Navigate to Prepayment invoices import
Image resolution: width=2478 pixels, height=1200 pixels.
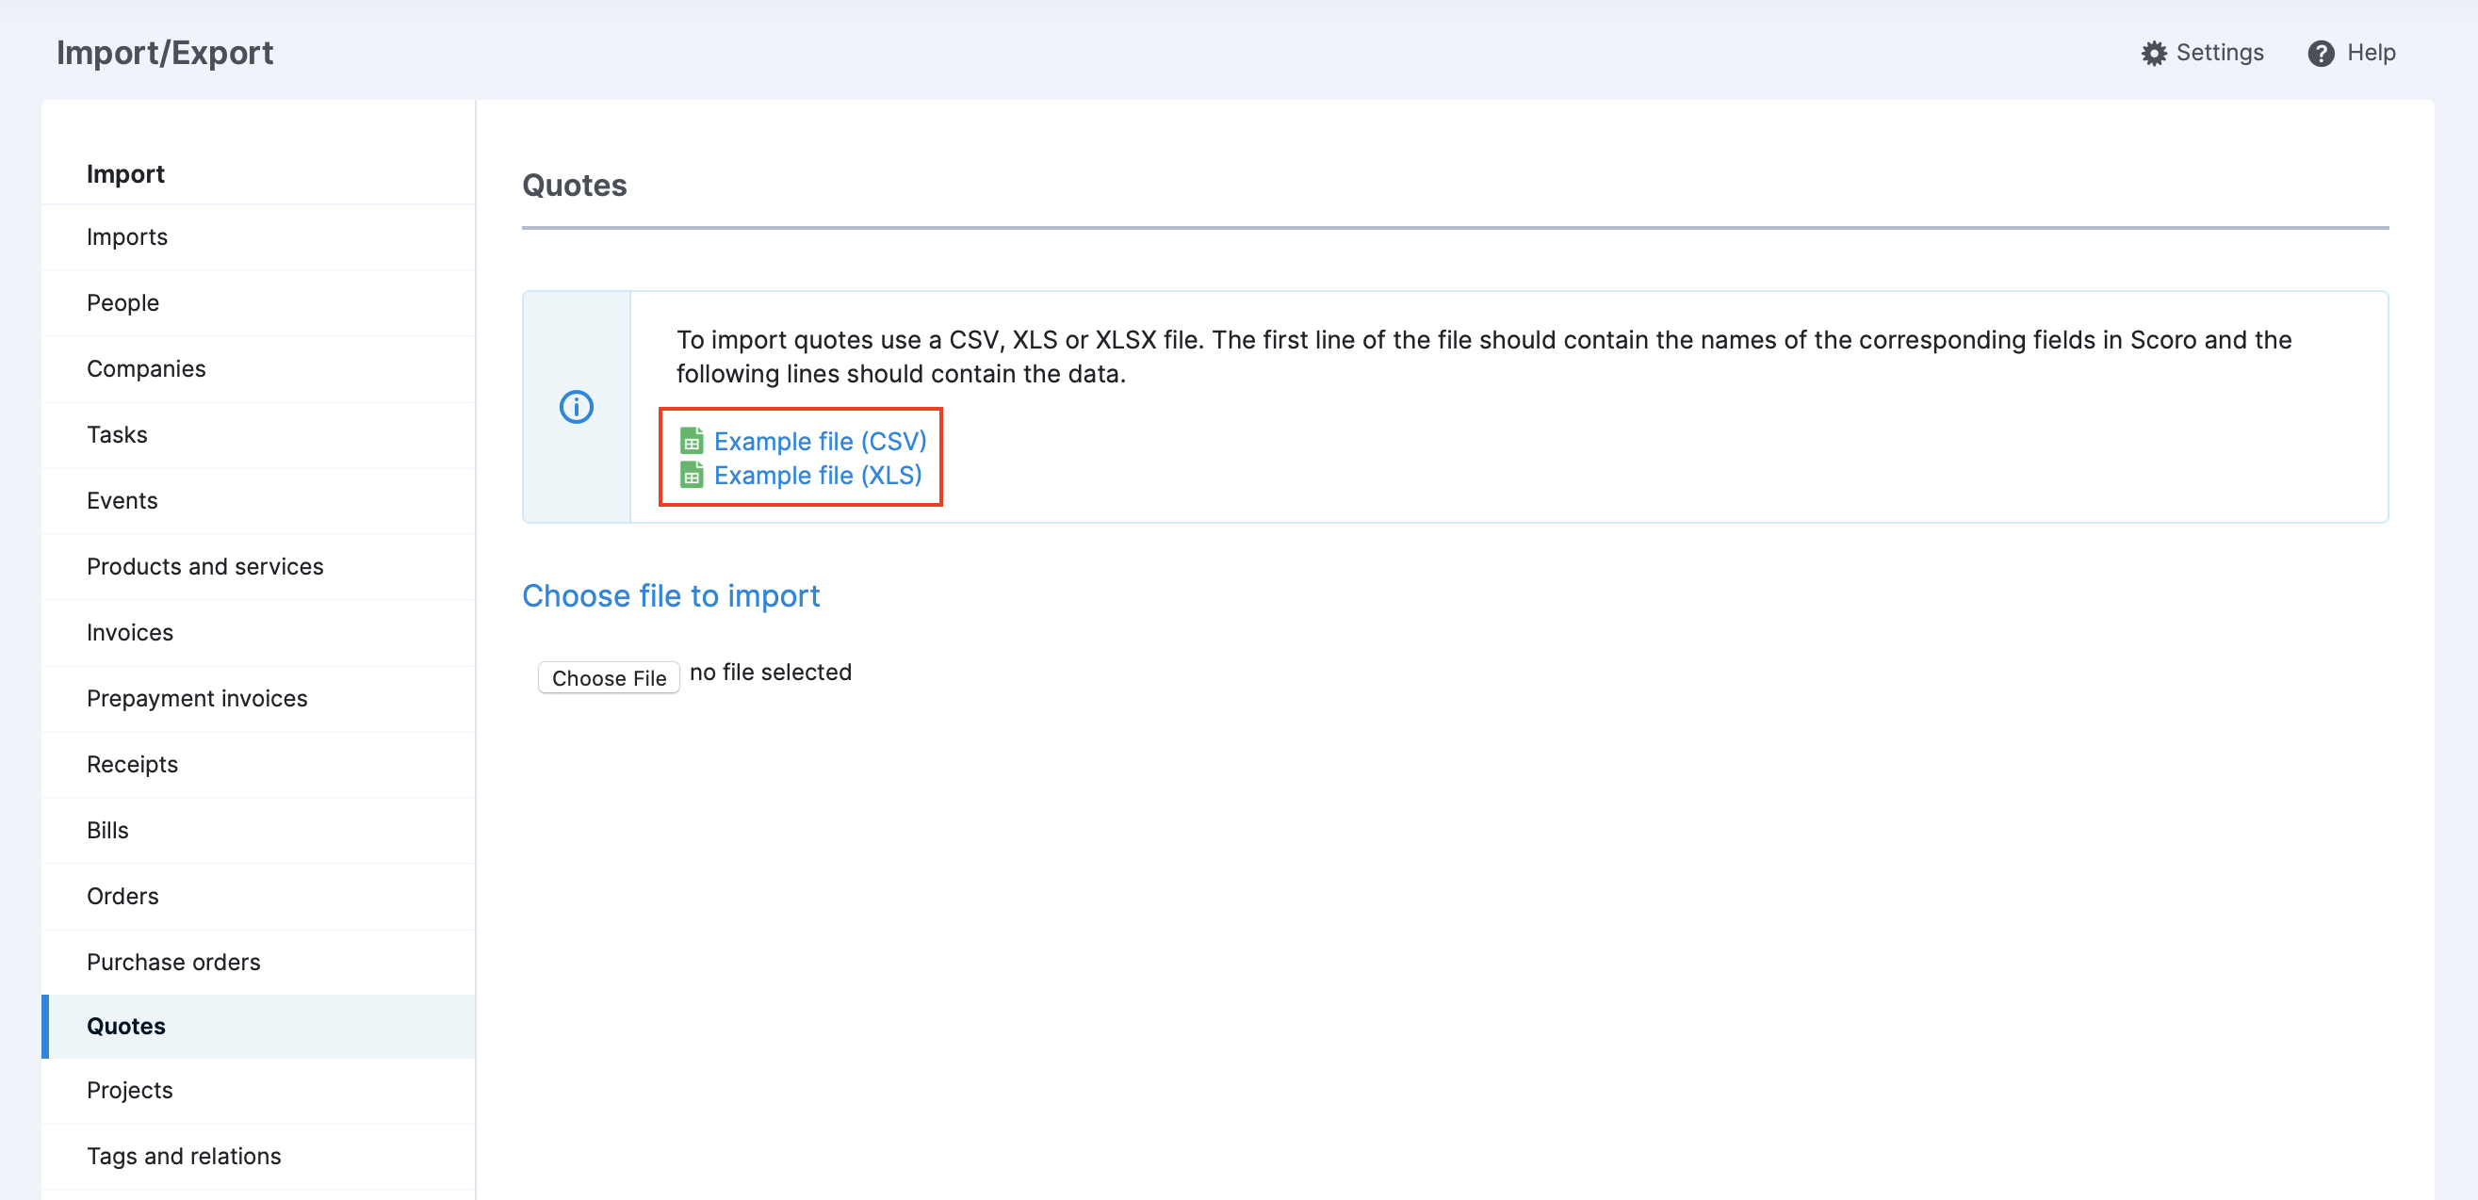click(196, 698)
